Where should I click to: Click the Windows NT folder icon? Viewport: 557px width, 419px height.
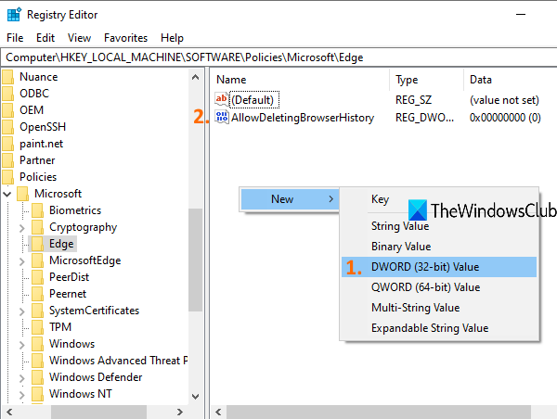click(37, 394)
